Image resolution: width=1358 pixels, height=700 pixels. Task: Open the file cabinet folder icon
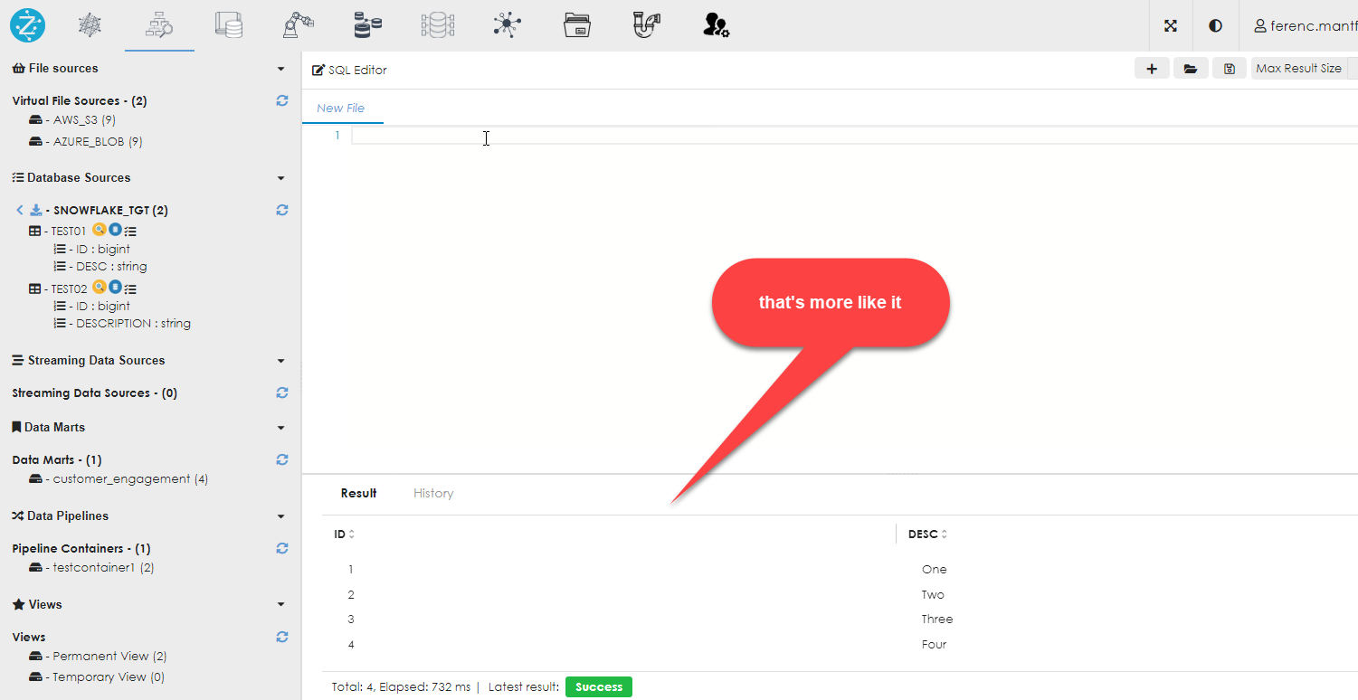(576, 25)
